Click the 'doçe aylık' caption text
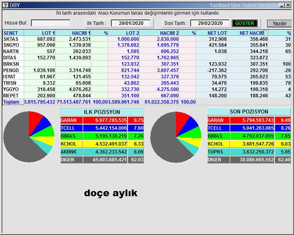Image resolution: width=294 pixels, height=235 pixels. (111, 193)
